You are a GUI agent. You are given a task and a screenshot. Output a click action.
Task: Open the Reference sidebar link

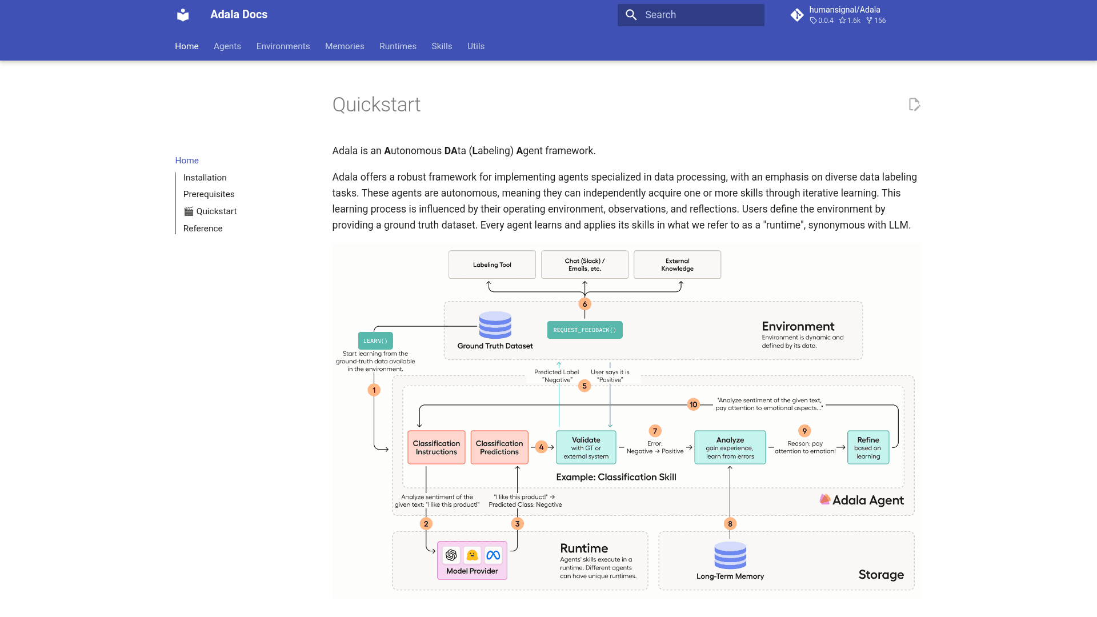(203, 229)
